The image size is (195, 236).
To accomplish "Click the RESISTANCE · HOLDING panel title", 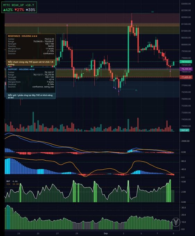I will (23, 36).
